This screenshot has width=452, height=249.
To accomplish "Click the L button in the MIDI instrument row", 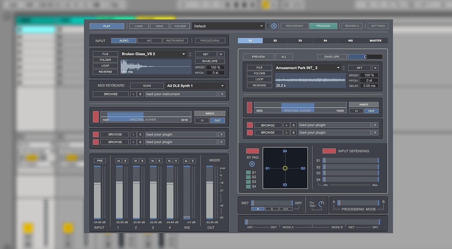I will (x=133, y=94).
